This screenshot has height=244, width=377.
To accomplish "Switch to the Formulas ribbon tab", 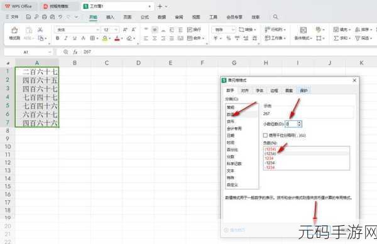I will point(145,17).
